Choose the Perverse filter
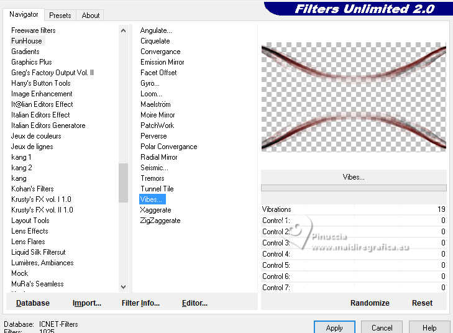Viewport: 453px width, 333px height. coord(153,136)
